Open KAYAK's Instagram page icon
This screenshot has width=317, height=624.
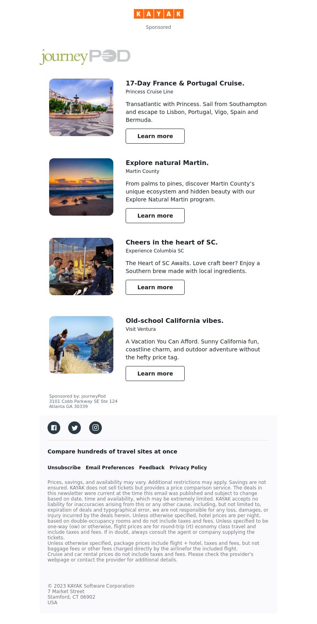click(x=95, y=428)
